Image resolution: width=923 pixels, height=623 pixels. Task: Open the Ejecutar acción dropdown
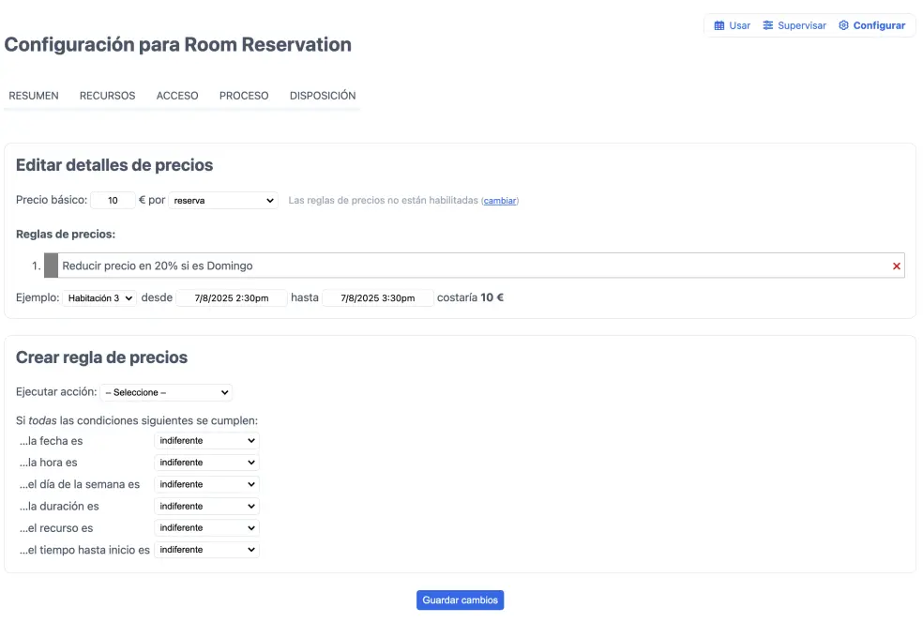click(x=166, y=392)
